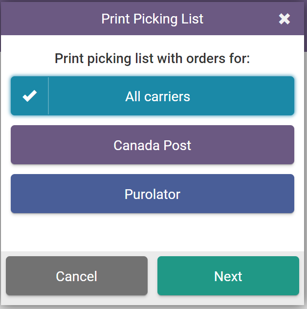307x309 pixels.
Task: Click the Print Picking List title text
Action: point(152,19)
